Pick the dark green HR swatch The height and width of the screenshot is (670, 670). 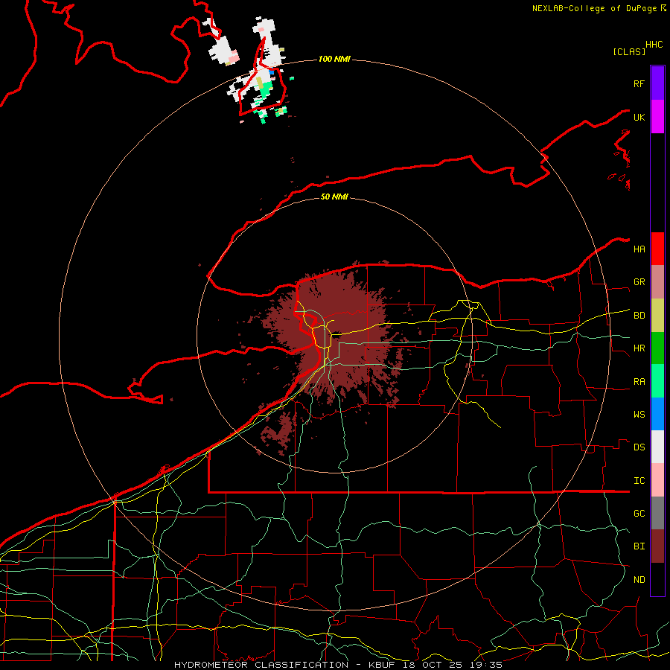tap(657, 348)
